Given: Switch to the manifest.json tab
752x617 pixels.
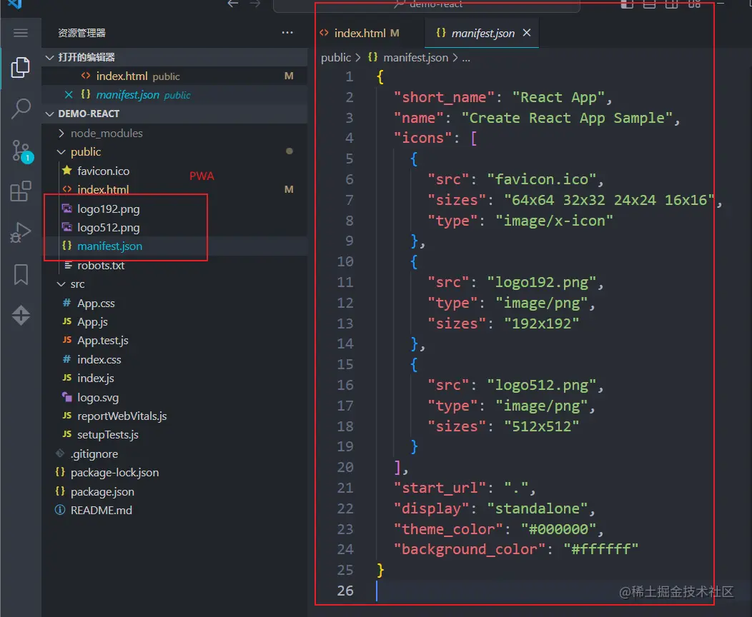Looking at the screenshot, I should click(x=482, y=33).
